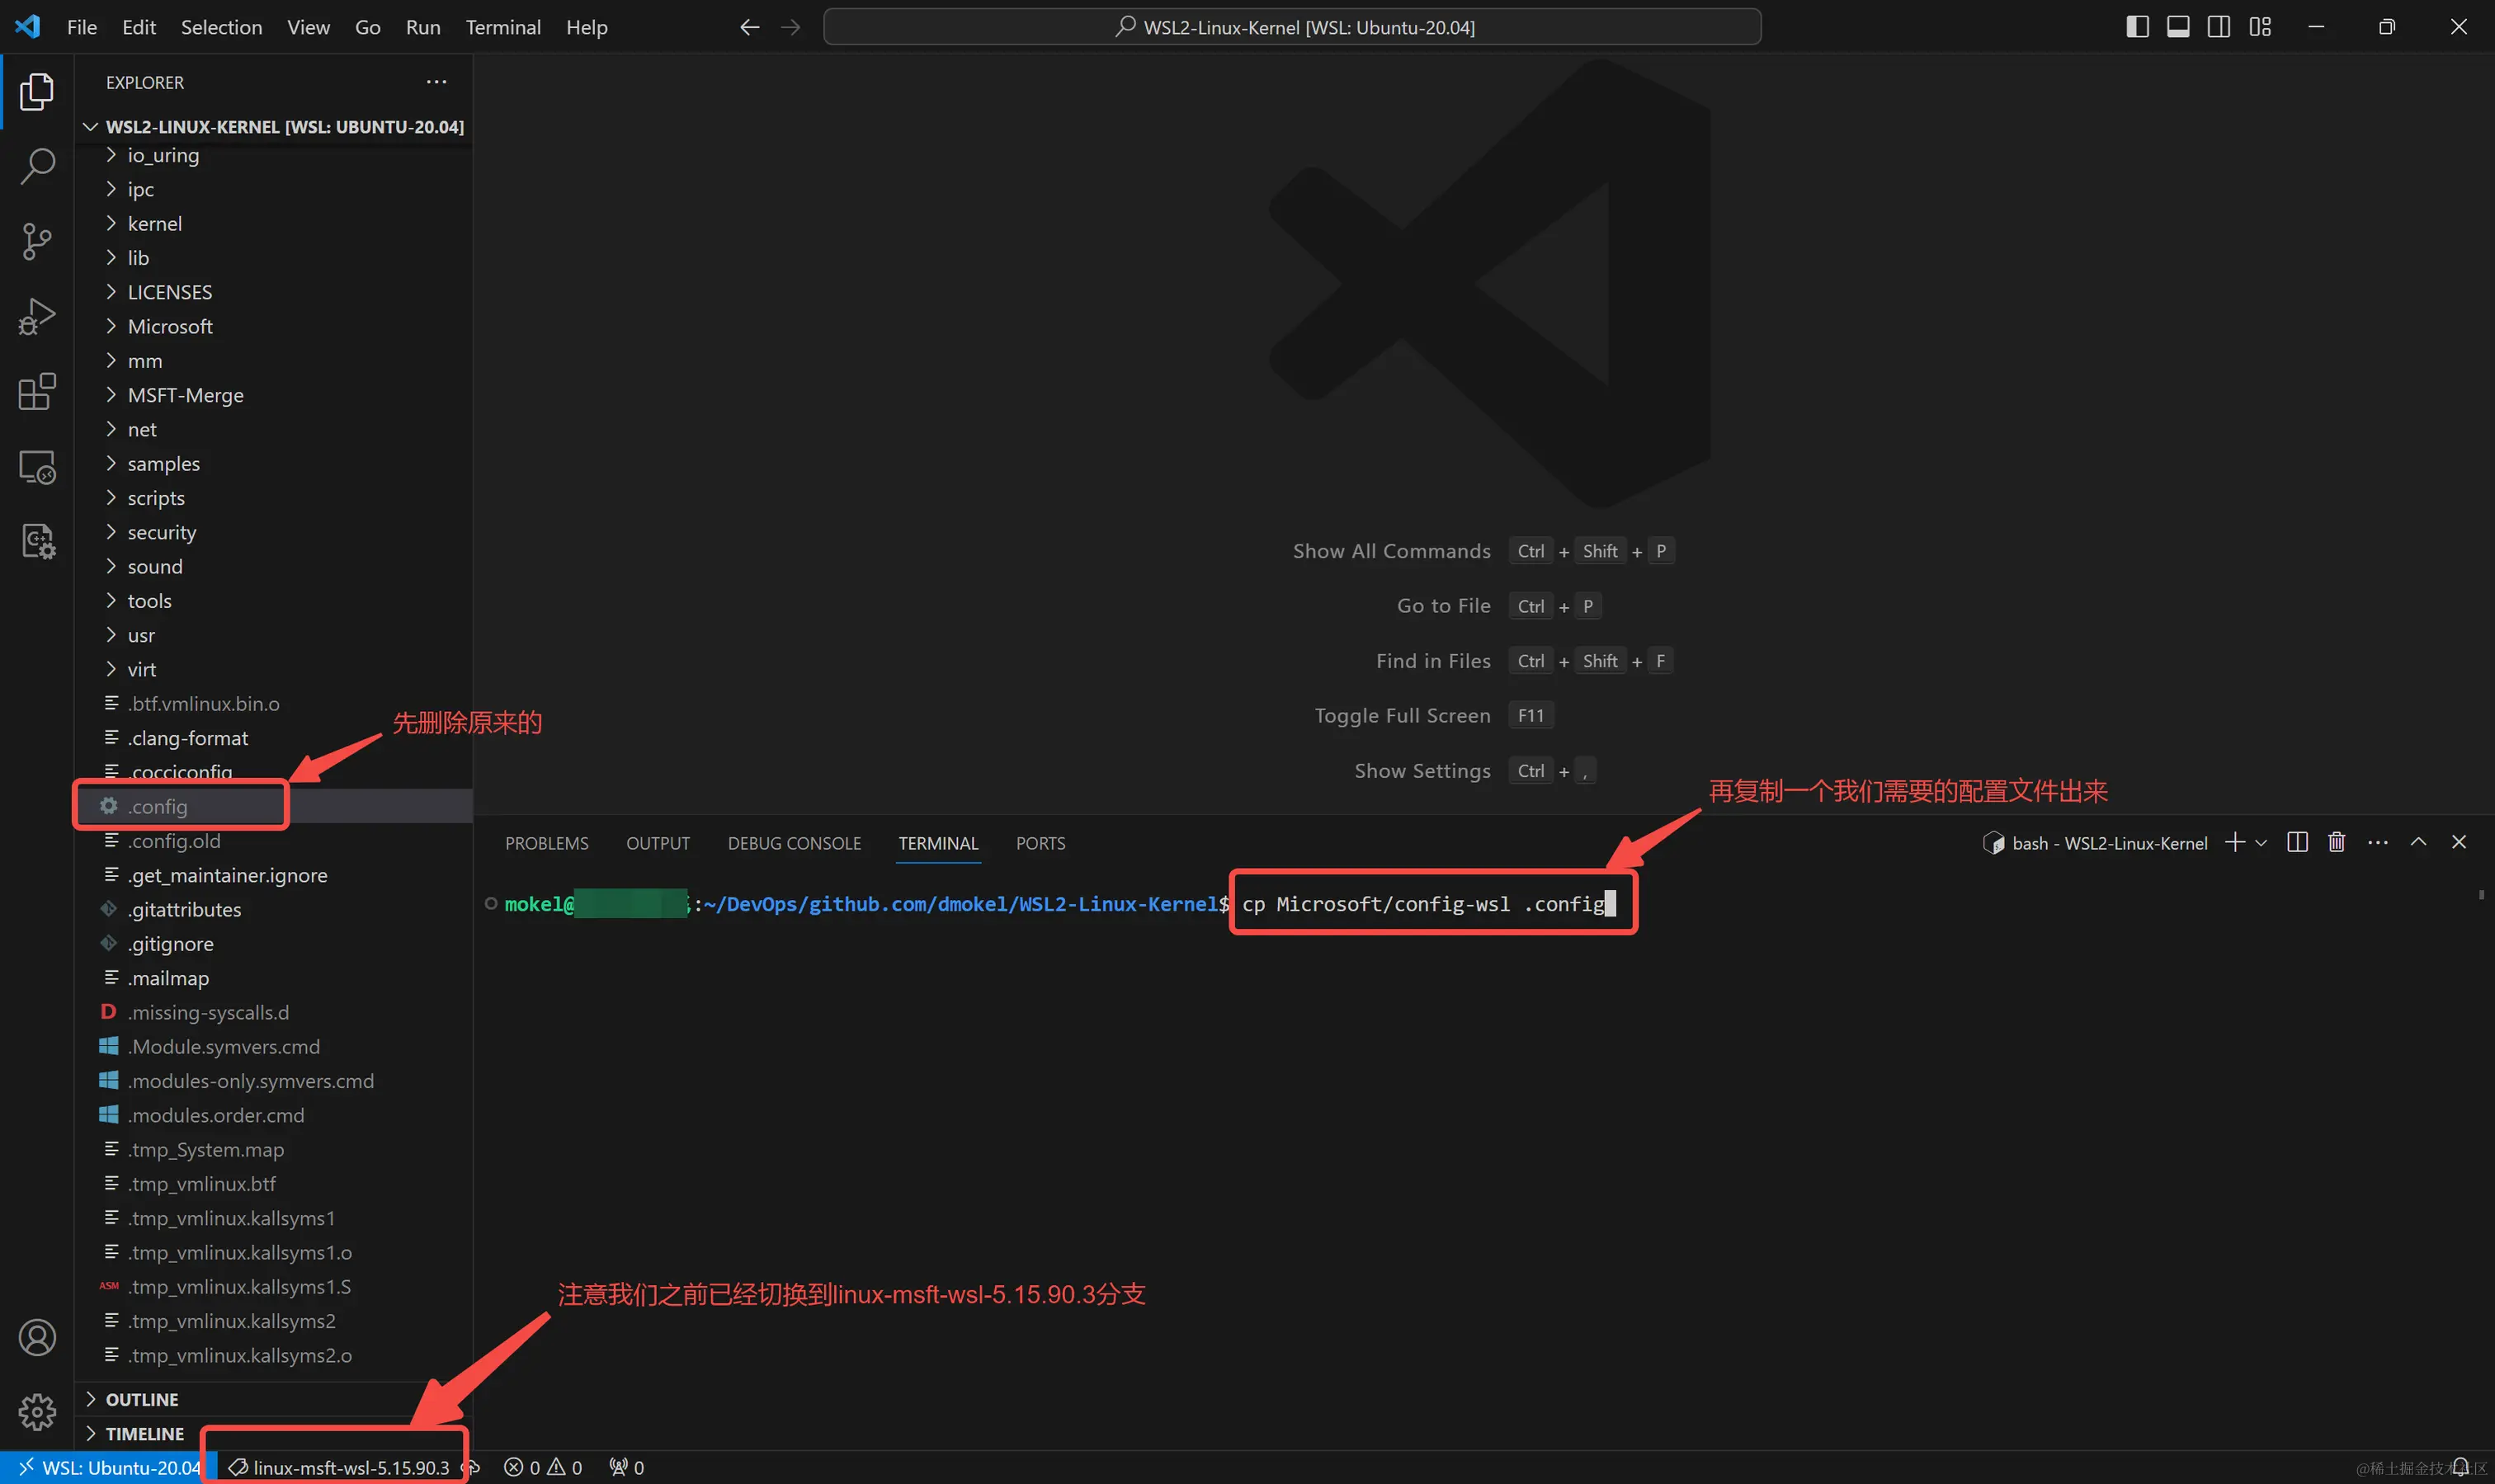Toggle the Primary Side Bar layout button

click(2137, 27)
